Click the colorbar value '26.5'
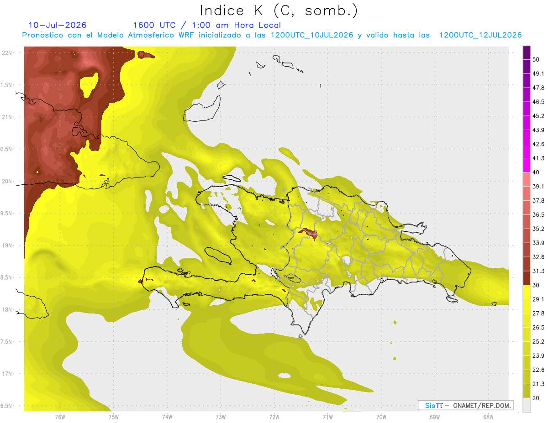The width and height of the screenshot is (548, 423). [538, 327]
